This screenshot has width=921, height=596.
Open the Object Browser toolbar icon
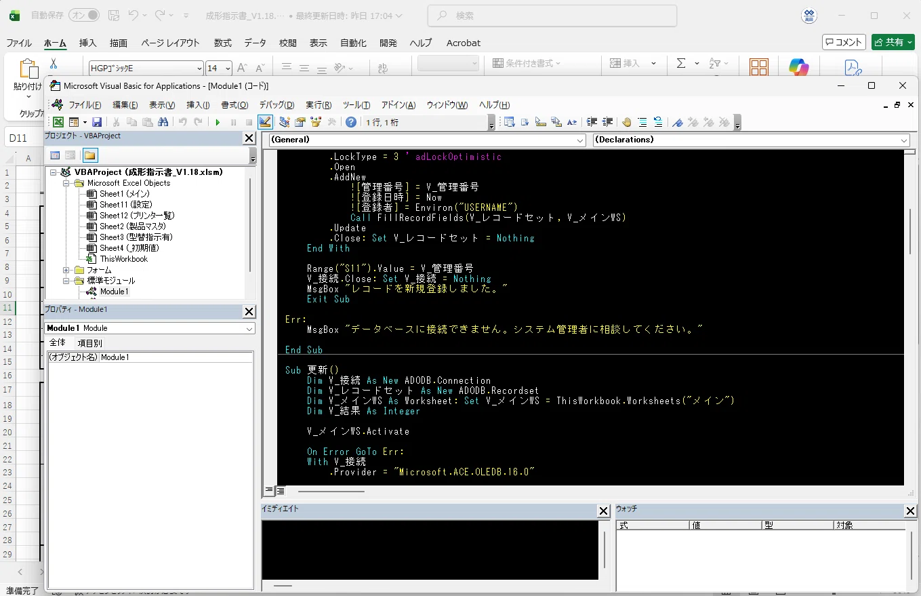click(316, 122)
